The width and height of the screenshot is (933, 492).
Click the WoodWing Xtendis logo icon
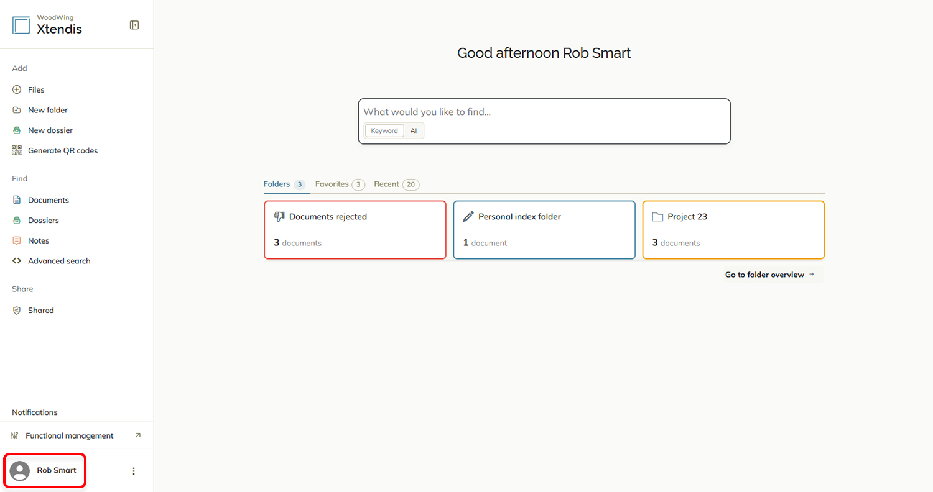pyautogui.click(x=21, y=25)
